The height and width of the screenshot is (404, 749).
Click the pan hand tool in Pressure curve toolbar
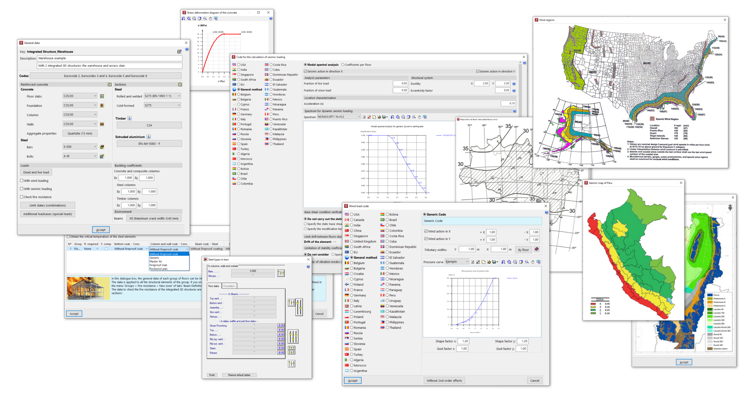(x=532, y=262)
